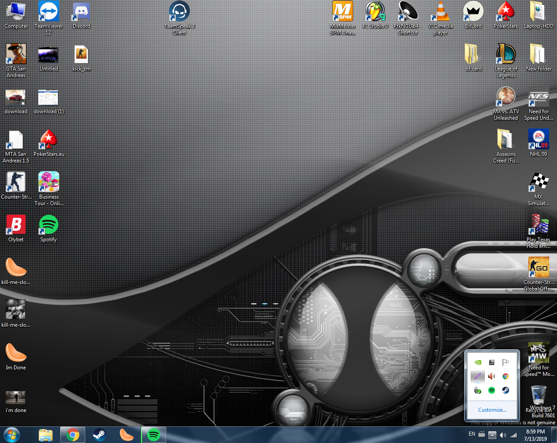Open Action Center flag in tray popup

point(506,362)
